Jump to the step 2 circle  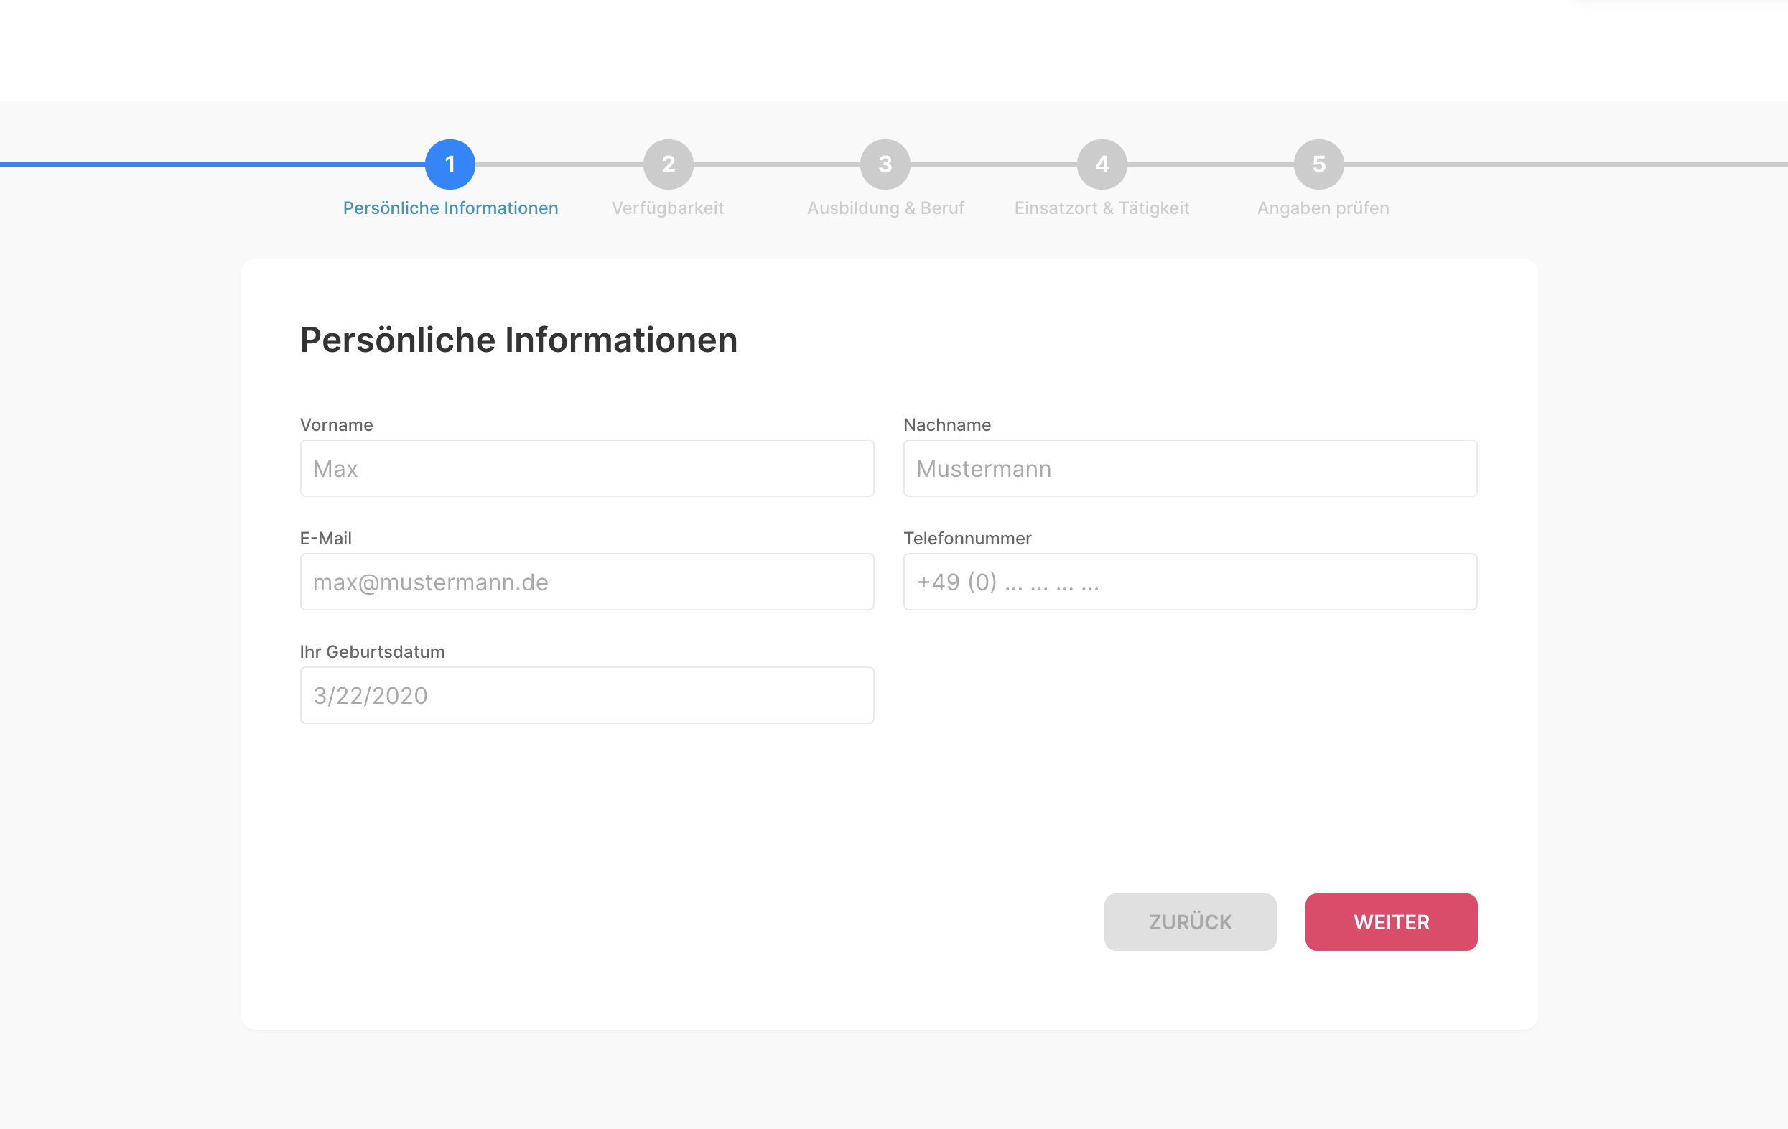pyautogui.click(x=668, y=164)
